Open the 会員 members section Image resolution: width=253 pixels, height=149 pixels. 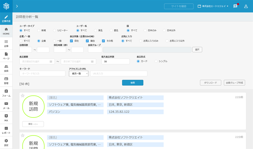[6, 68]
